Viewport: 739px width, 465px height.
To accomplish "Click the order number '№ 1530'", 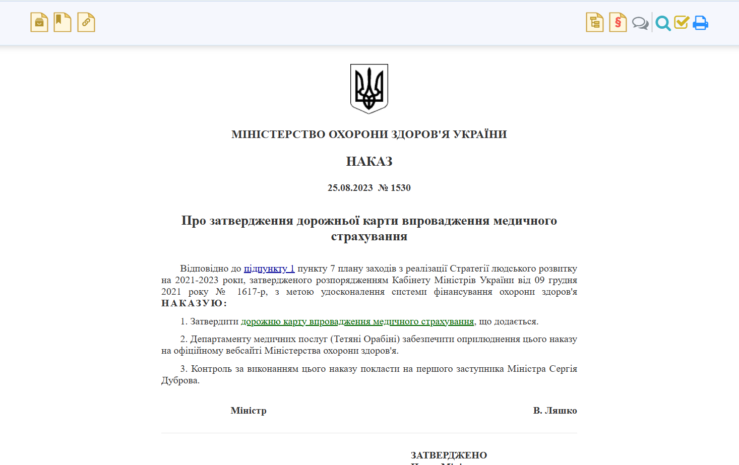I will [x=394, y=188].
